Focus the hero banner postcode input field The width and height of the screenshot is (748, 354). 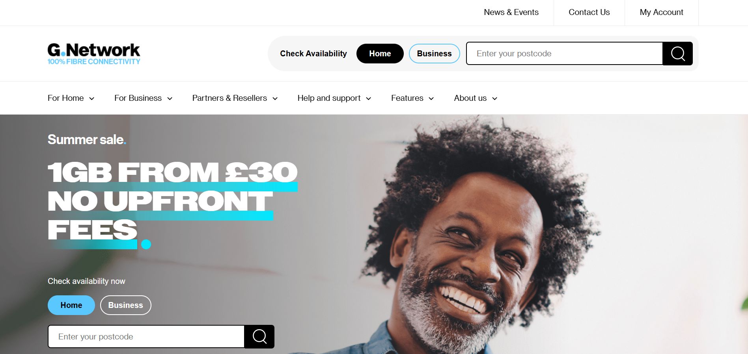click(x=146, y=337)
